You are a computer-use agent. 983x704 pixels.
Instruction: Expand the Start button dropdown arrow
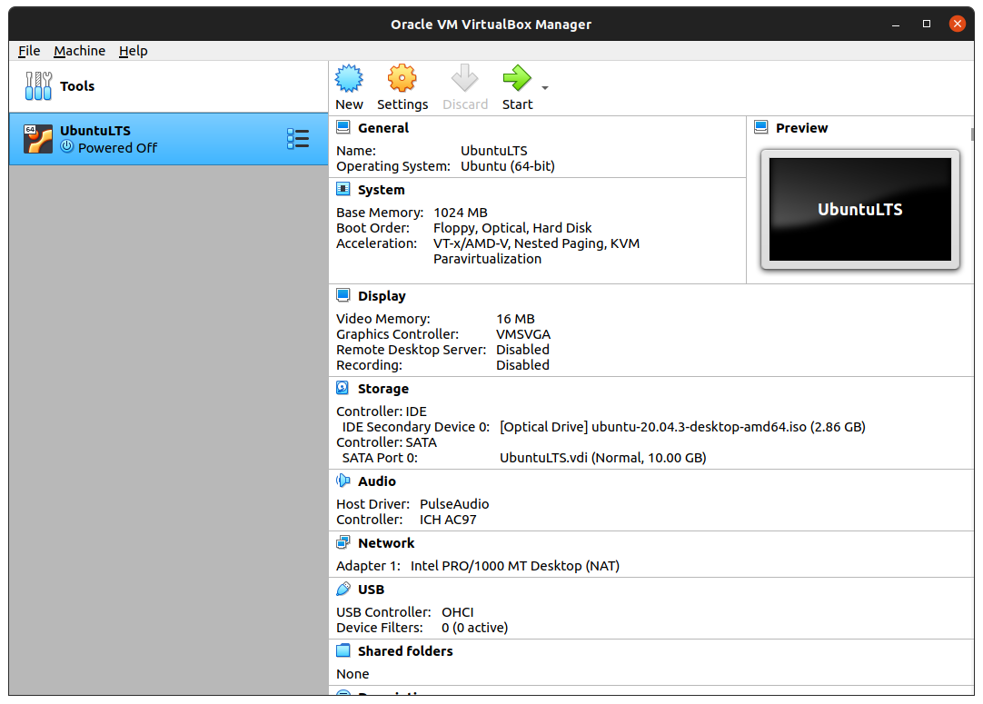[x=545, y=88]
